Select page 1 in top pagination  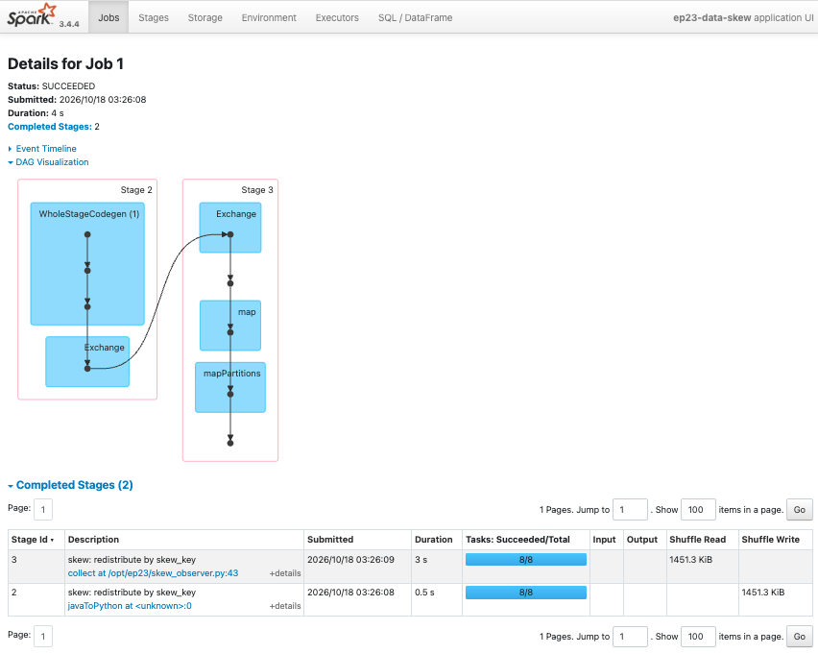(x=43, y=509)
